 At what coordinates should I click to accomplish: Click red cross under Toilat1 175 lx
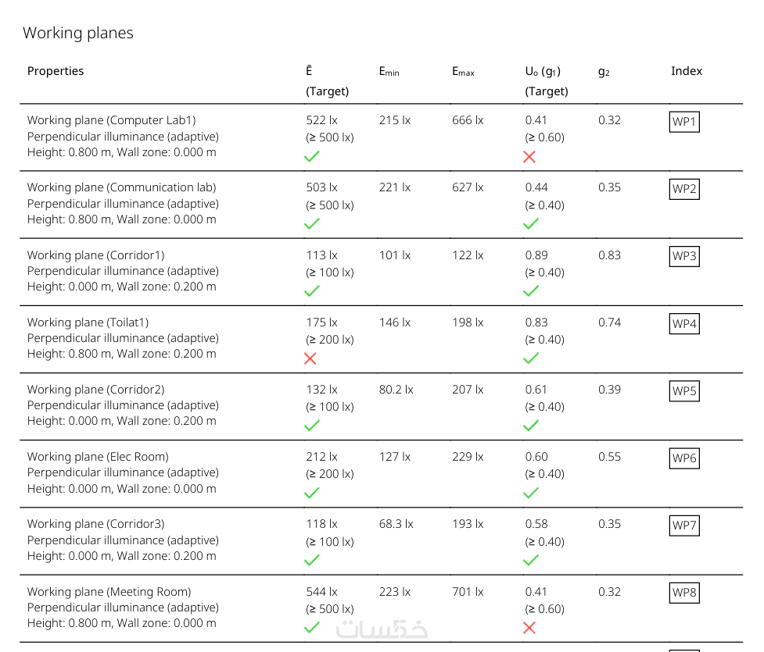310,358
